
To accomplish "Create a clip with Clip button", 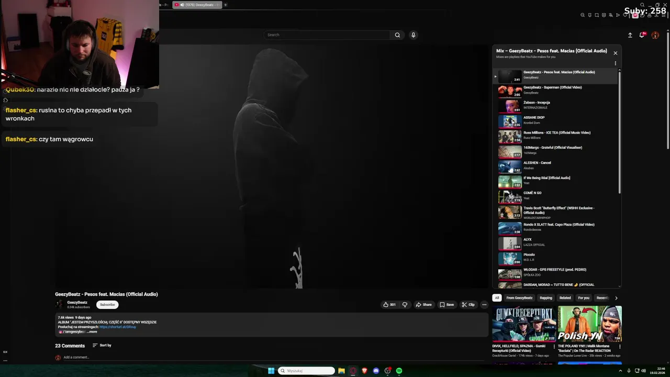I will (x=468, y=305).
